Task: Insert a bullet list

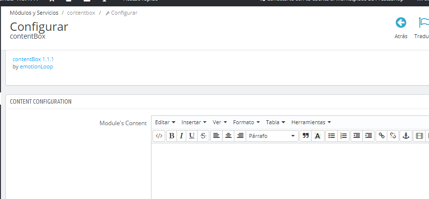Action: (x=331, y=136)
